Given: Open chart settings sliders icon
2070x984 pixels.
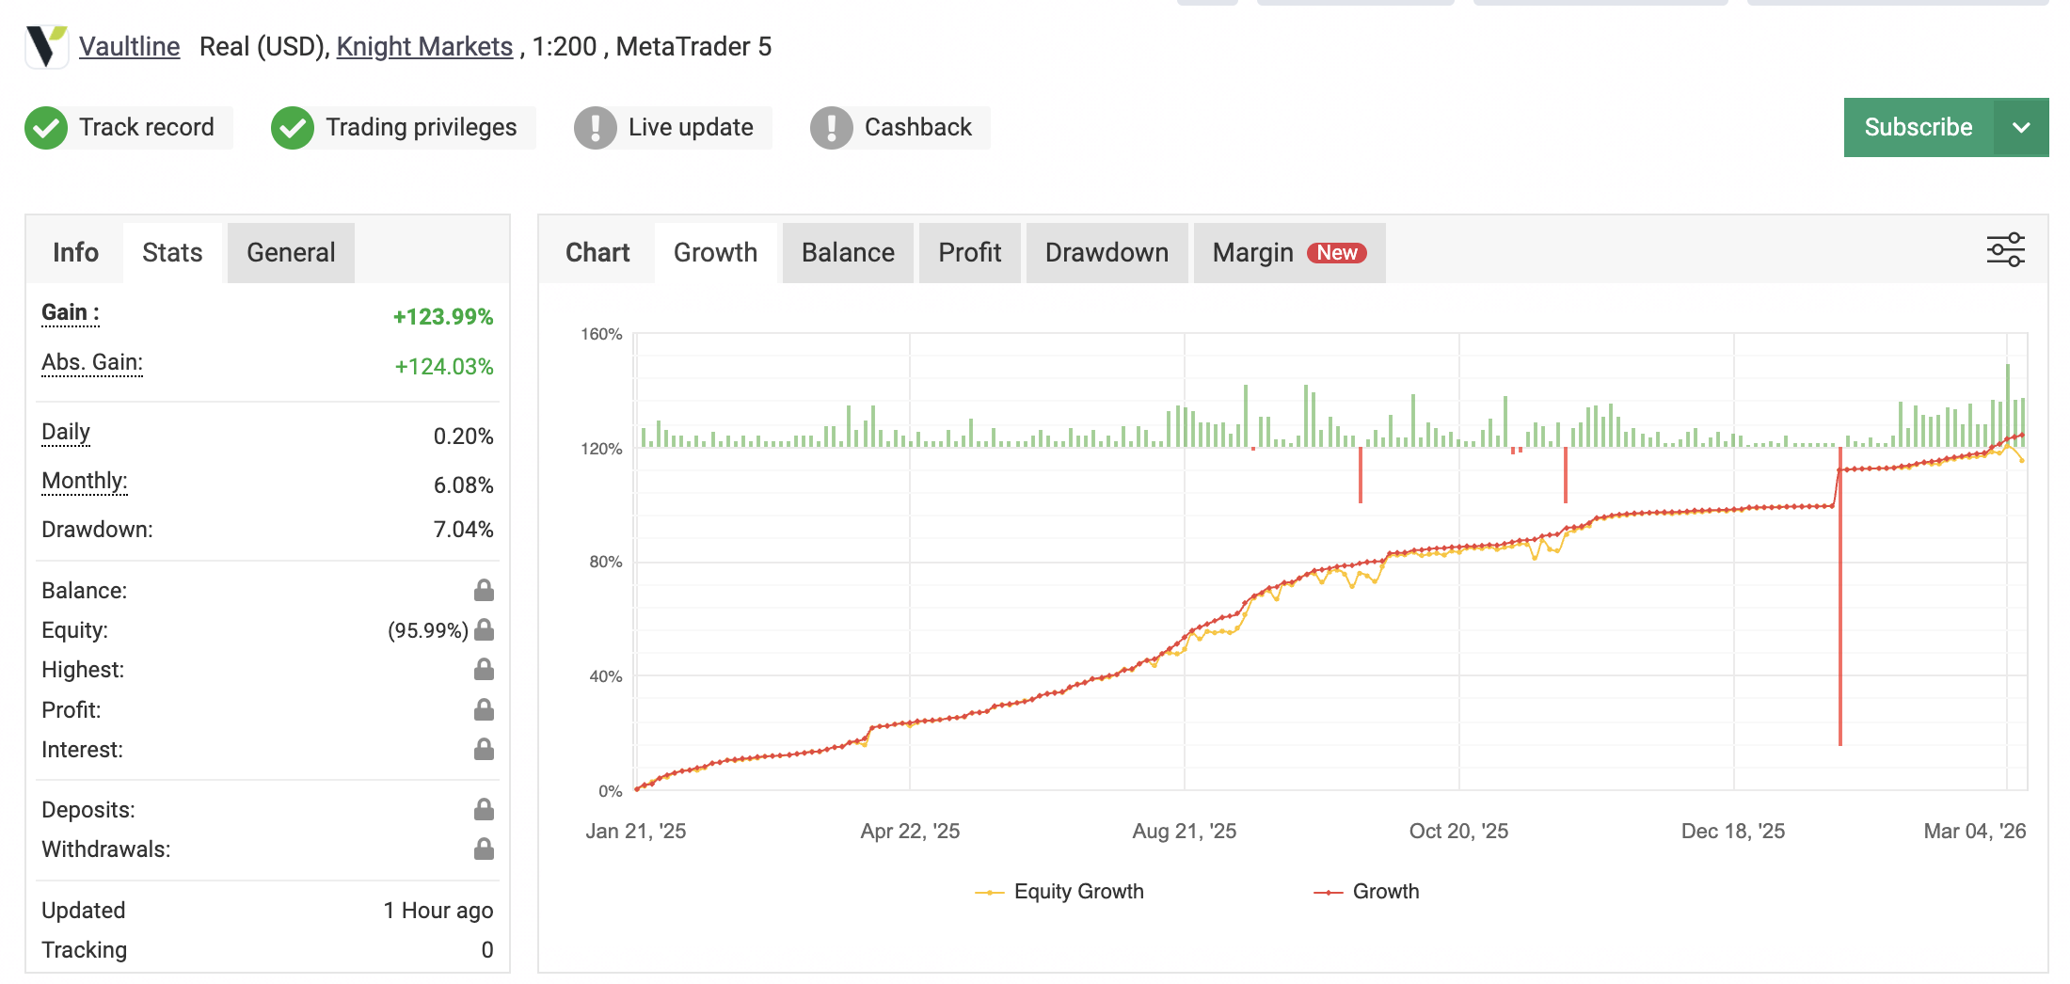Looking at the screenshot, I should [x=2005, y=250].
